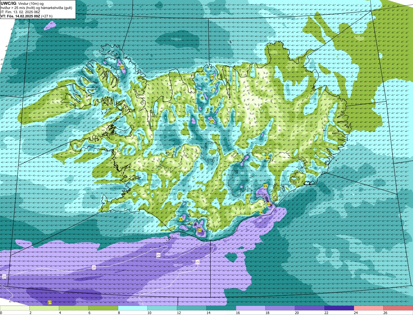Image resolution: width=413 pixels, height=315 pixels.
Task: Click the scale label '20' on the color bar
Action: (297, 313)
